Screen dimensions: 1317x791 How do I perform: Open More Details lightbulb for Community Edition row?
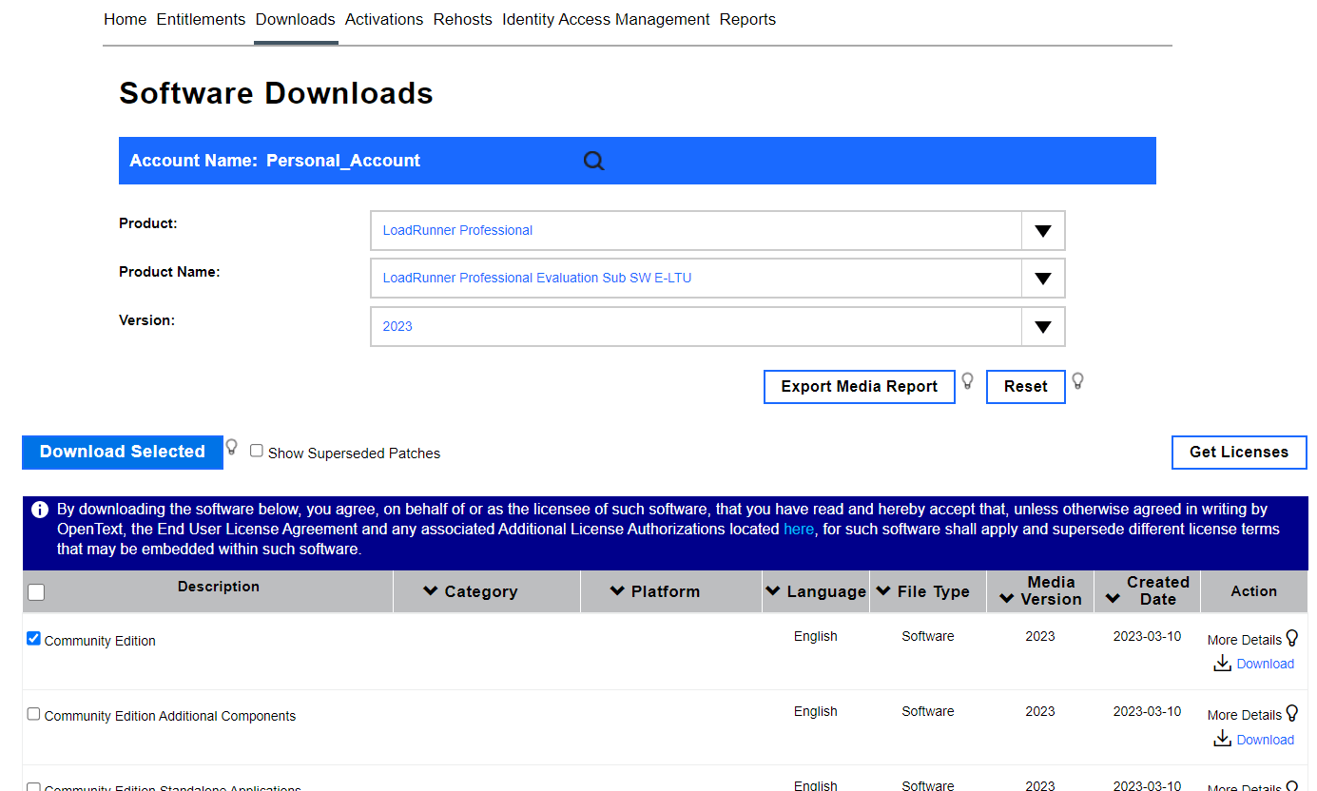(x=1291, y=638)
